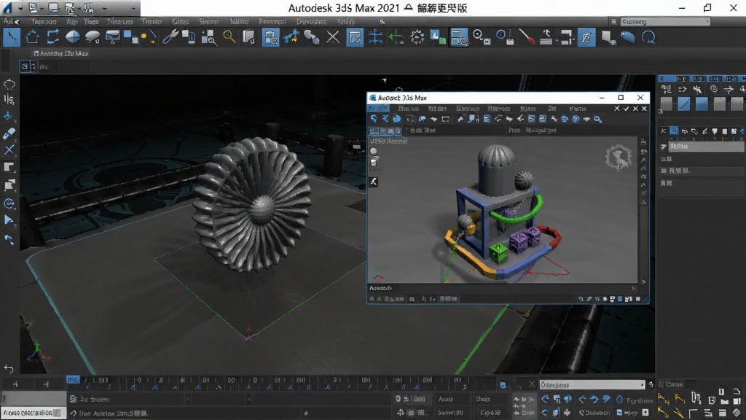Image resolution: width=746 pixels, height=420 pixels.
Task: Click the blue X icon in left sidebar
Action: [x=9, y=150]
